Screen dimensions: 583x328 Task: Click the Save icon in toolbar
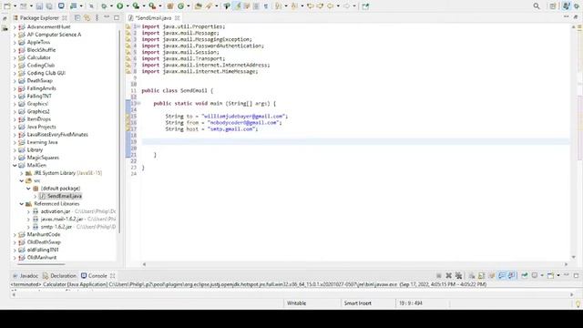click(x=39, y=6)
